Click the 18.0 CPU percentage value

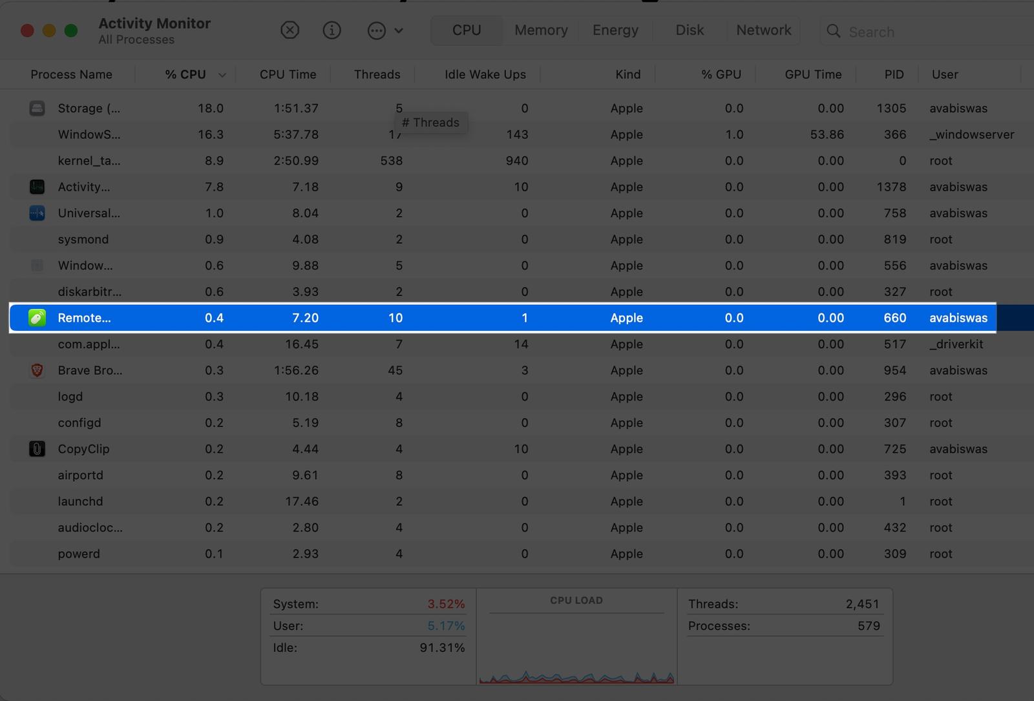[211, 108]
